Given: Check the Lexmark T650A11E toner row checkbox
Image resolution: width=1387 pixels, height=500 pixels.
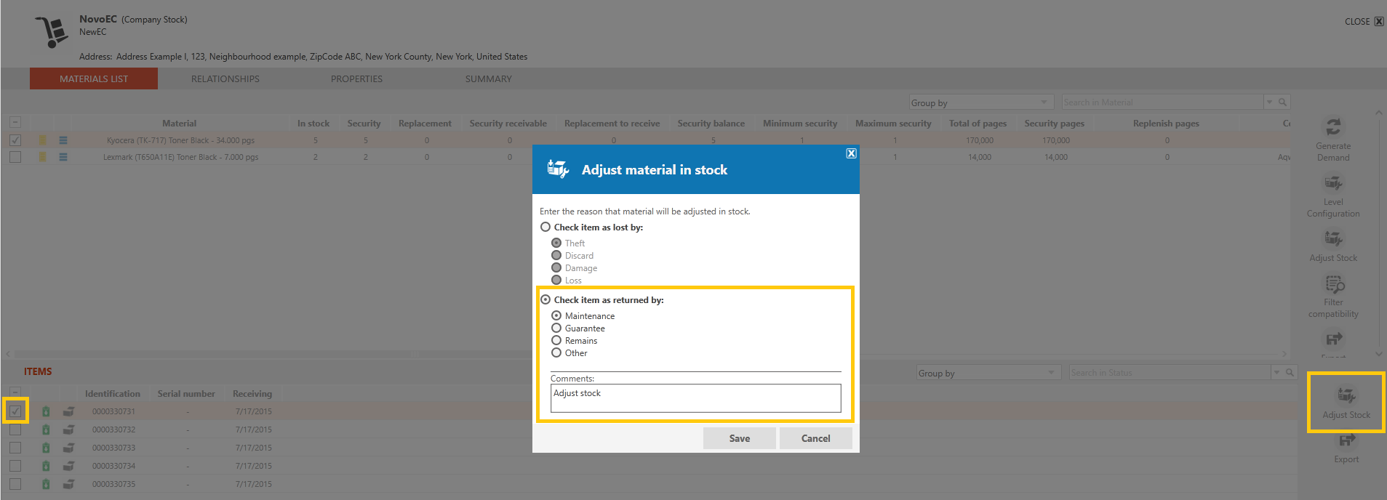Looking at the screenshot, I should pos(15,157).
